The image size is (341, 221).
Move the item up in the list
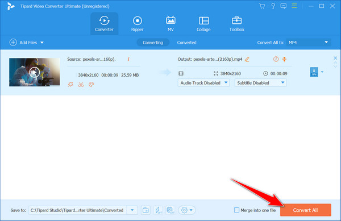coord(335,62)
